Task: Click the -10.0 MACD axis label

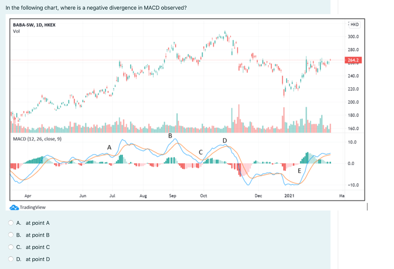Action: tap(353, 185)
